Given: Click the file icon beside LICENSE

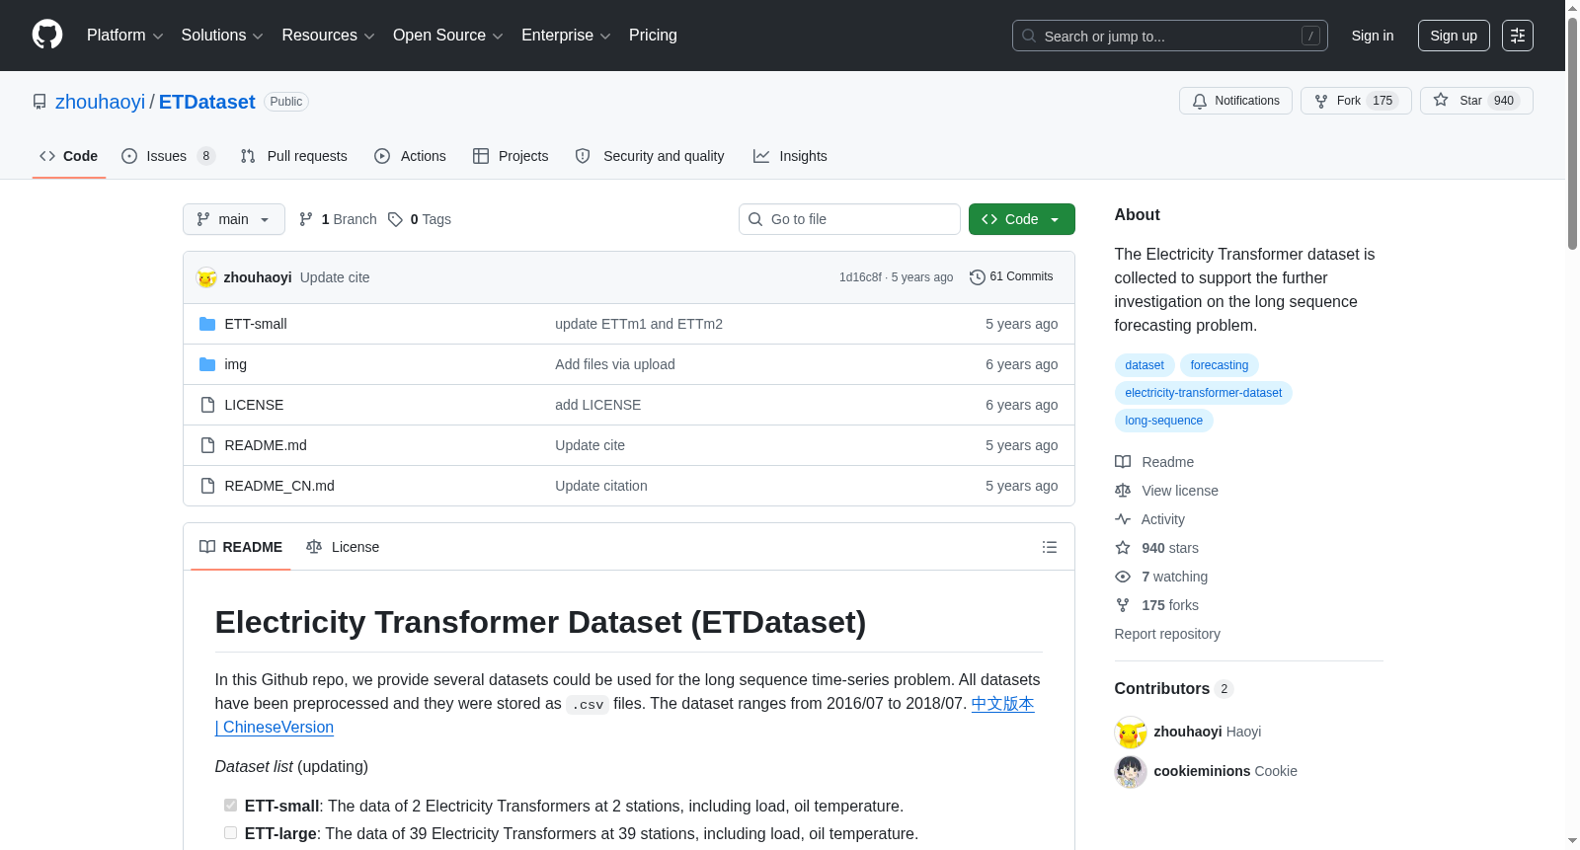Looking at the screenshot, I should 207,405.
